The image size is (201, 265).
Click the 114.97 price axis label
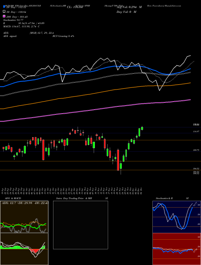196,131
